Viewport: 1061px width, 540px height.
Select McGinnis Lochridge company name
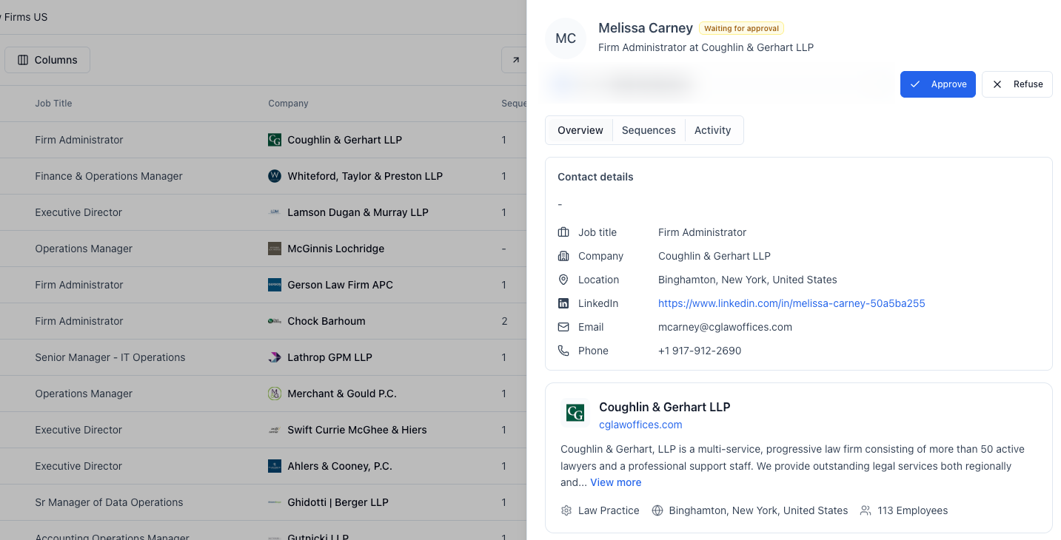pos(336,249)
